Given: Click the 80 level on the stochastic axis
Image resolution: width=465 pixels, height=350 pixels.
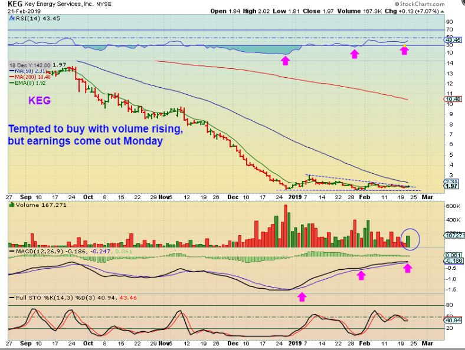Looking at the screenshot, I should click(x=449, y=305).
